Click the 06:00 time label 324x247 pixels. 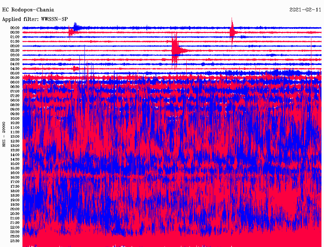coord(15,82)
